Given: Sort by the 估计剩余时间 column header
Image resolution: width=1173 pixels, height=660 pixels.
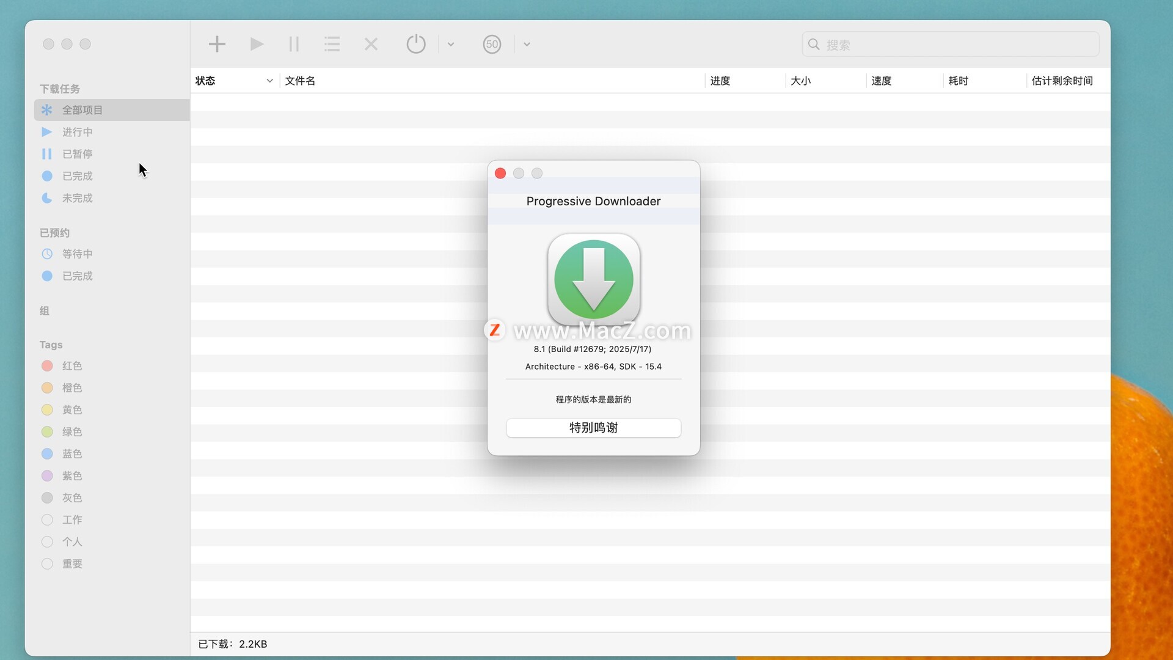Looking at the screenshot, I should point(1068,81).
